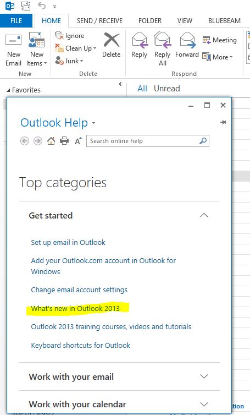Print the help page via printer icon
The width and height of the screenshot is (250, 415).
64,141
